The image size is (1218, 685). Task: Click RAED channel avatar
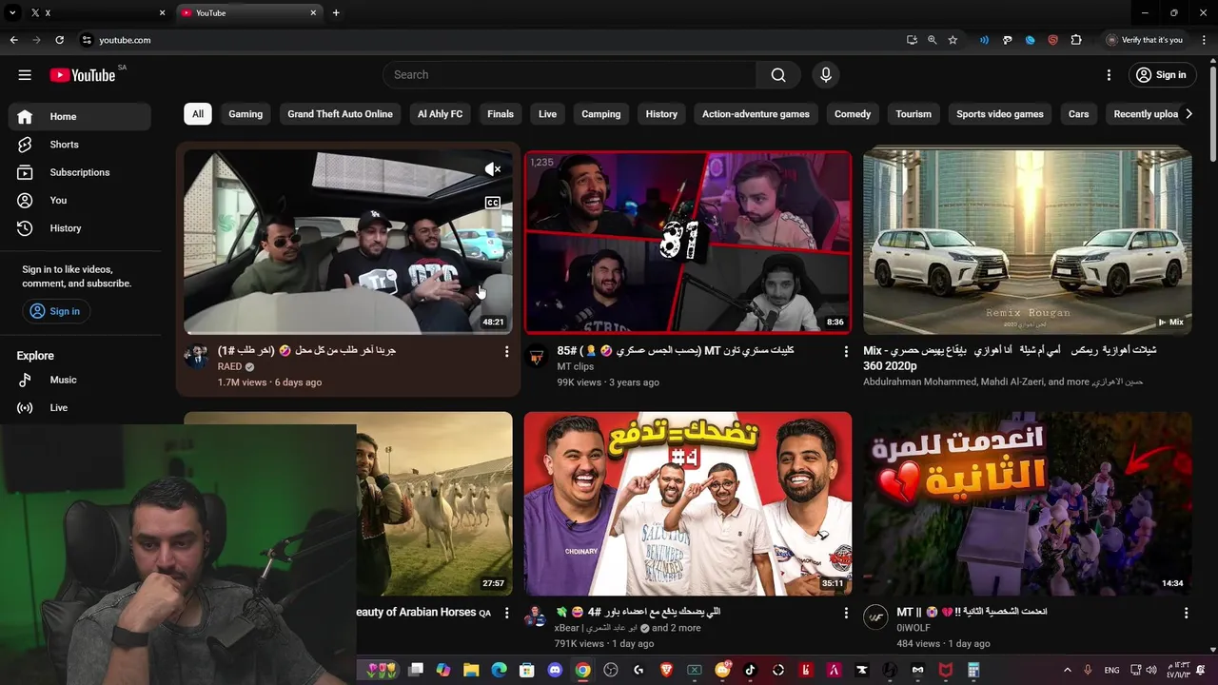[x=197, y=357]
